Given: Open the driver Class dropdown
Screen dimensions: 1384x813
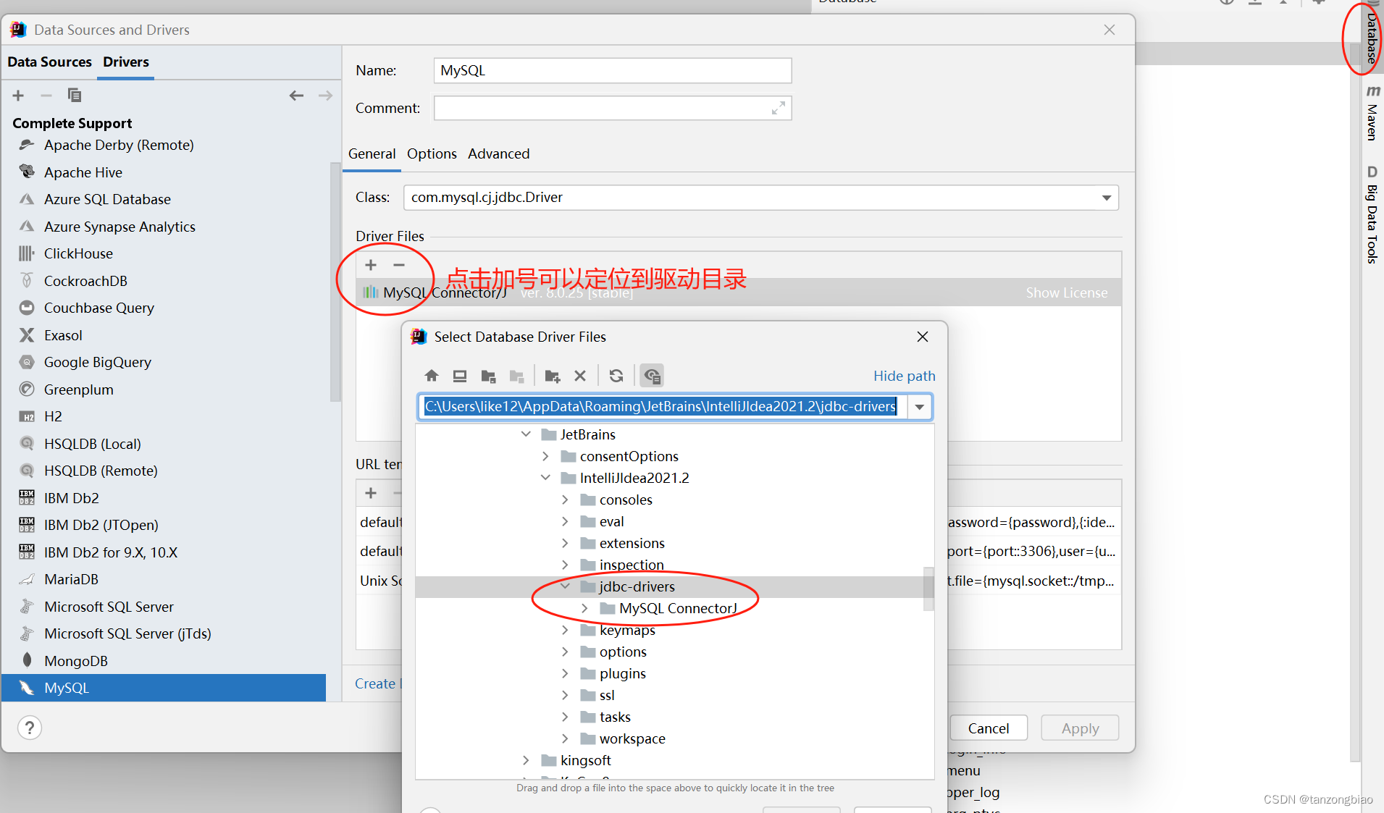Looking at the screenshot, I should [1106, 198].
